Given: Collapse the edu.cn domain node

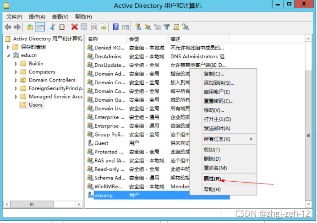Looking at the screenshot, I should click(x=8, y=55).
